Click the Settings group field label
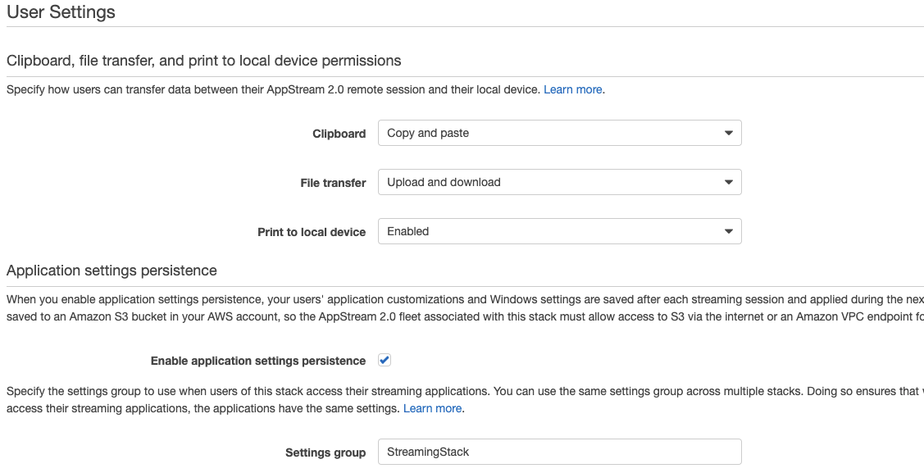 325,453
